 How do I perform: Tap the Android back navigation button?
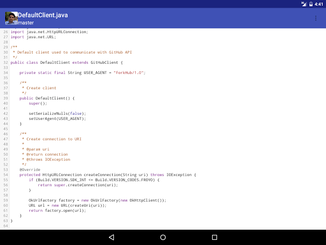tap(111, 237)
